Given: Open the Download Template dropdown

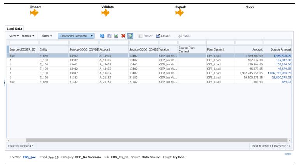Looking at the screenshot, I should click(76, 36).
